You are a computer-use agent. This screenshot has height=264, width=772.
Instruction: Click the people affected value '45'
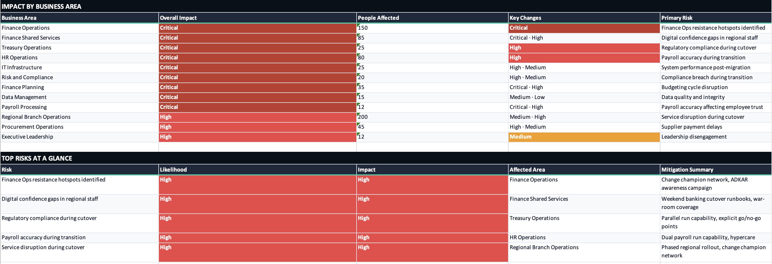click(432, 127)
